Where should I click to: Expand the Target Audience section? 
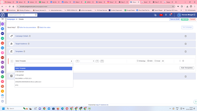(x=186, y=44)
